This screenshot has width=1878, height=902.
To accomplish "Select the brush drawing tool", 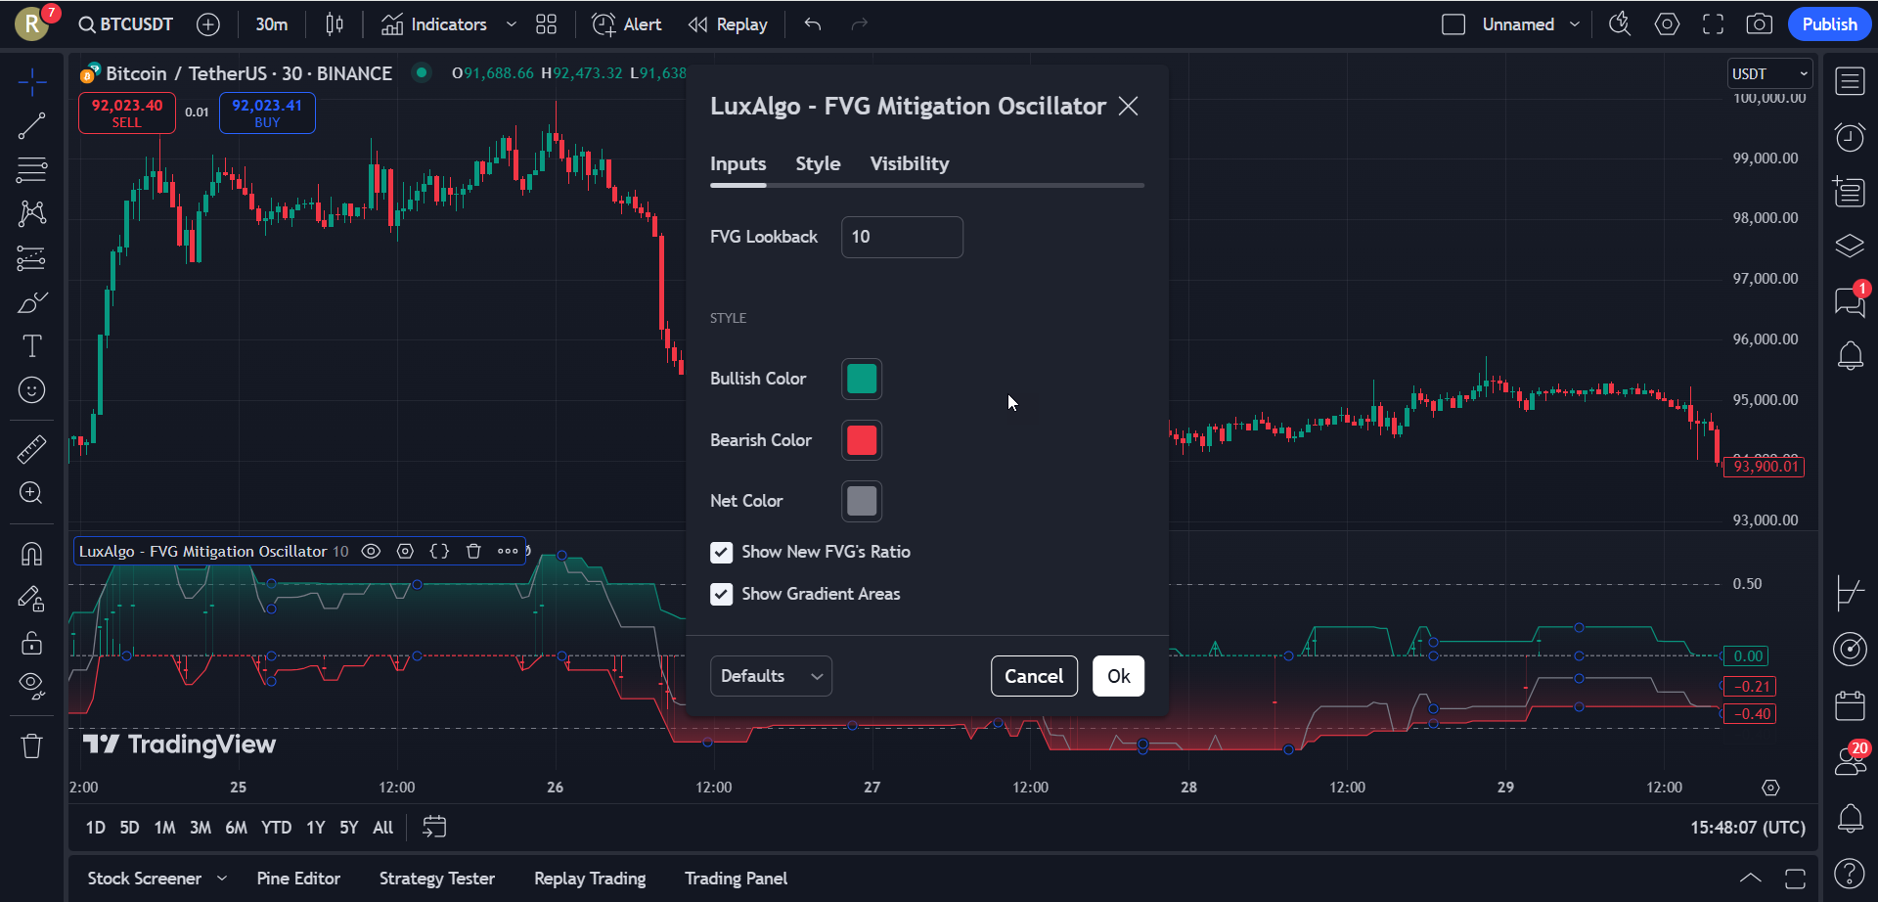I will click(32, 302).
